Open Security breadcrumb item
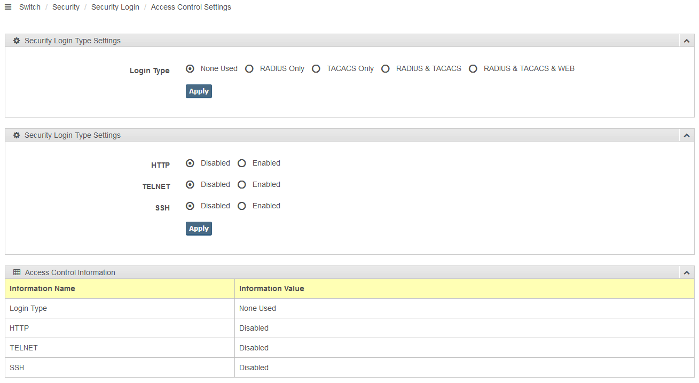 (66, 7)
